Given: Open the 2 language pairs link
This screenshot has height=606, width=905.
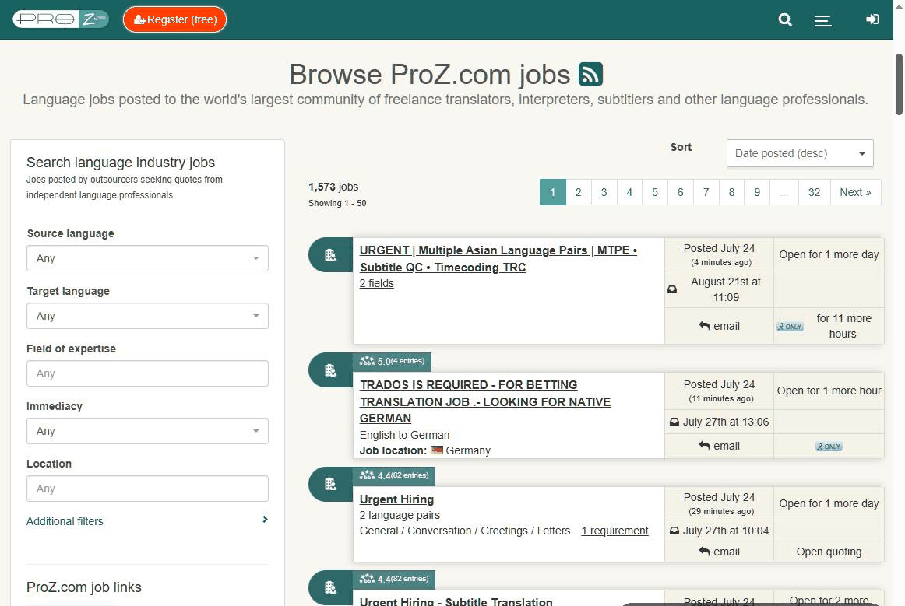Looking at the screenshot, I should 400,515.
